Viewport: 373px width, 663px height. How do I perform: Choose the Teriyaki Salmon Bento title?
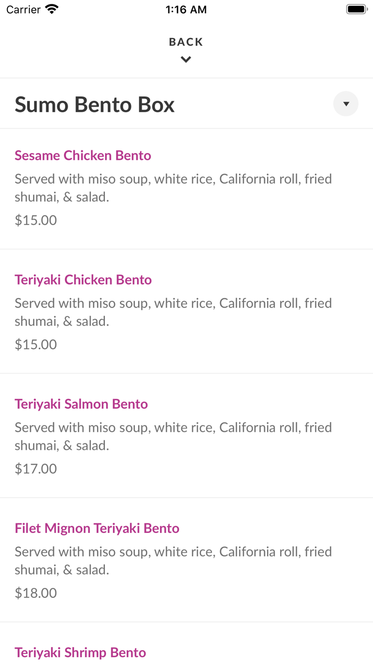pos(81,404)
